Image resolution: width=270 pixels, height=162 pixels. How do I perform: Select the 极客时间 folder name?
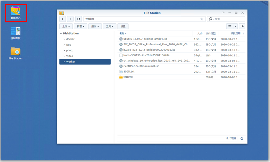pyautogui.click(x=128, y=77)
